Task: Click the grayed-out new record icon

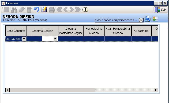Action: pyautogui.click(x=6, y=10)
